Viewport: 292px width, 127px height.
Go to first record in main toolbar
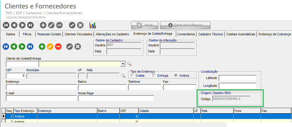[x=6, y=25]
